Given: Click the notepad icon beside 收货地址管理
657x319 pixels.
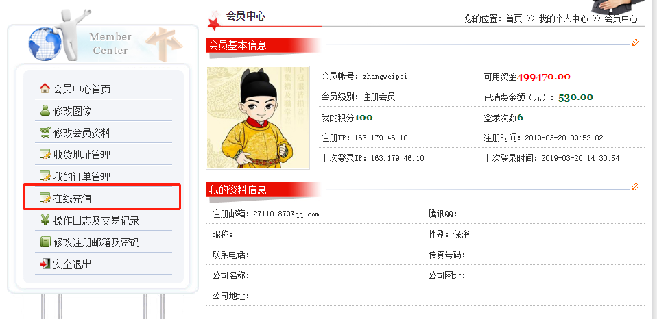Looking at the screenshot, I should [45, 154].
